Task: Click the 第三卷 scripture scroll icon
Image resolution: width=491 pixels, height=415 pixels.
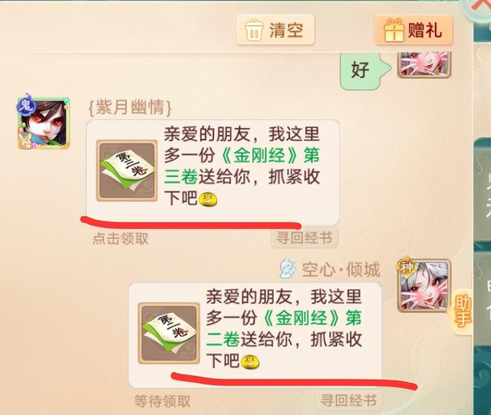Action: pos(127,170)
